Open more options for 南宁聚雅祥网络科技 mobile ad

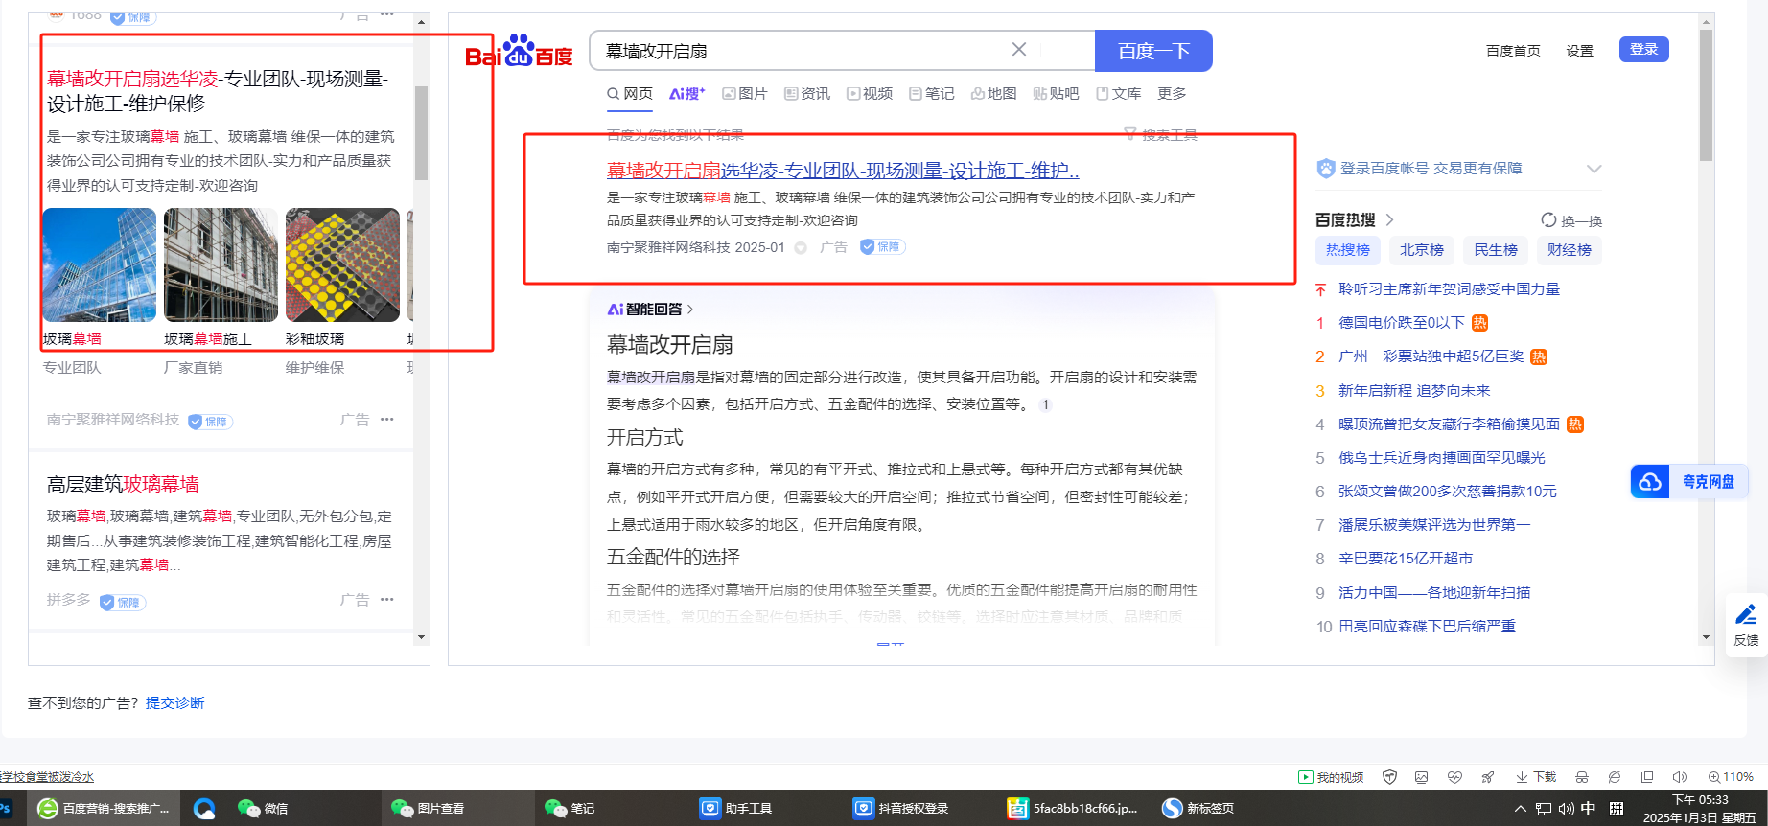pos(387,420)
